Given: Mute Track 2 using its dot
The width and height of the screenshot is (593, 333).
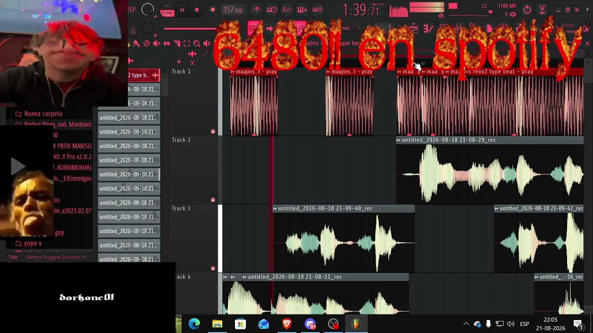Looking at the screenshot, I should click(213, 200).
